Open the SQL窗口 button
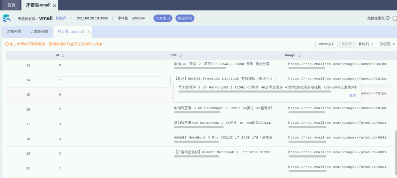This screenshot has width=397, height=178. (x=163, y=18)
